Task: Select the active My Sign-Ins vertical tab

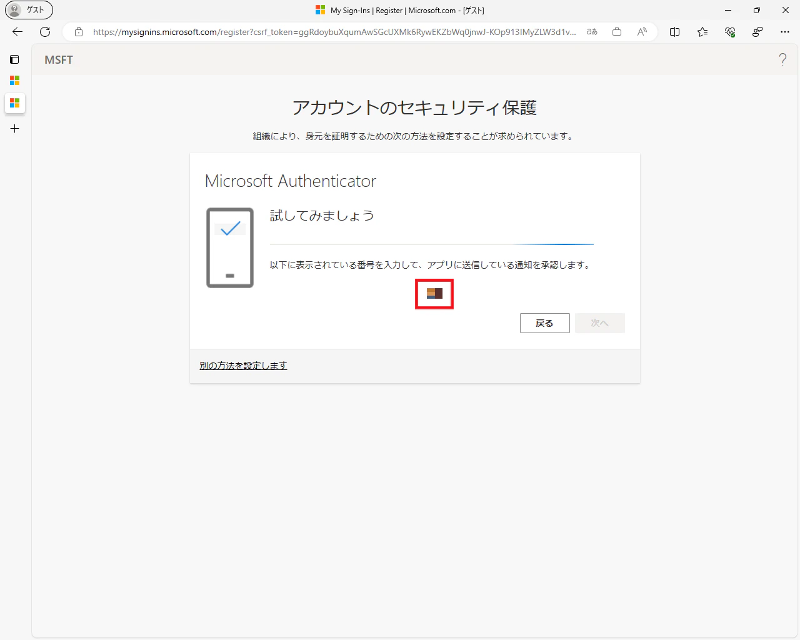Action: pyautogui.click(x=15, y=103)
